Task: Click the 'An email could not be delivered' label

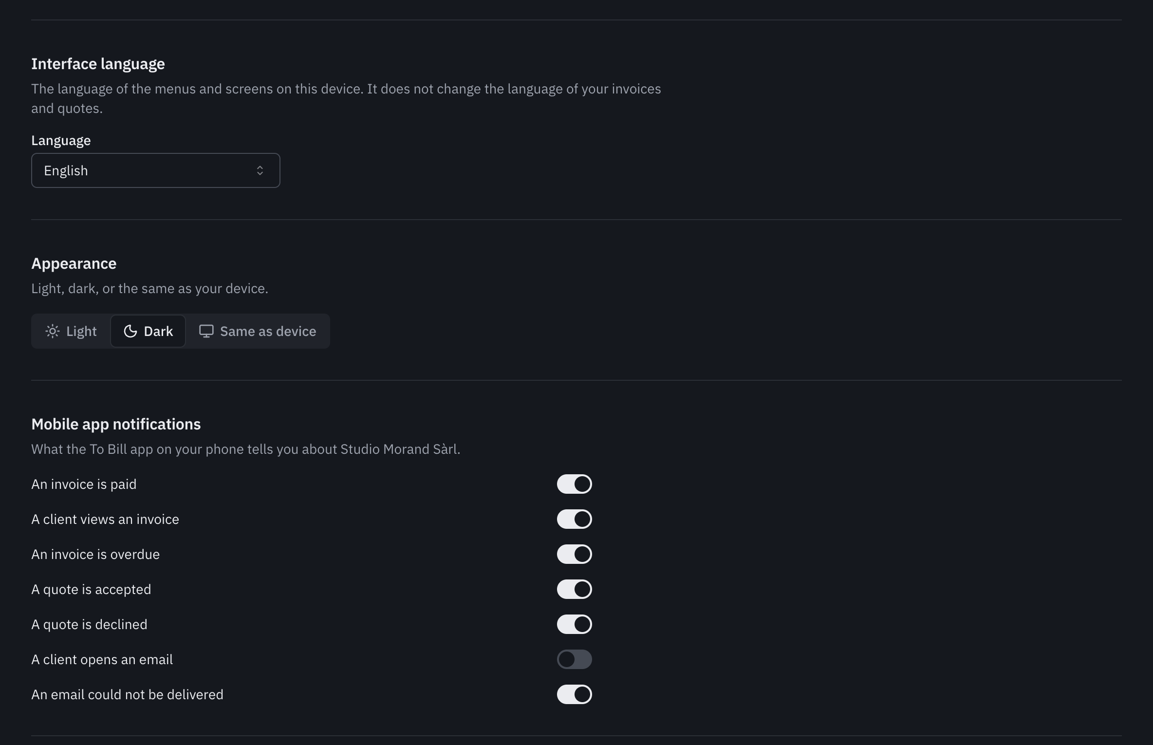Action: coord(127,694)
